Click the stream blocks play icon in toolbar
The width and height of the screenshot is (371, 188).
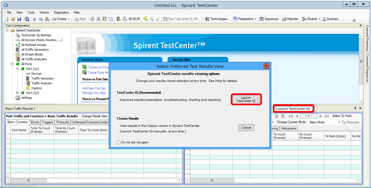(x=105, y=19)
